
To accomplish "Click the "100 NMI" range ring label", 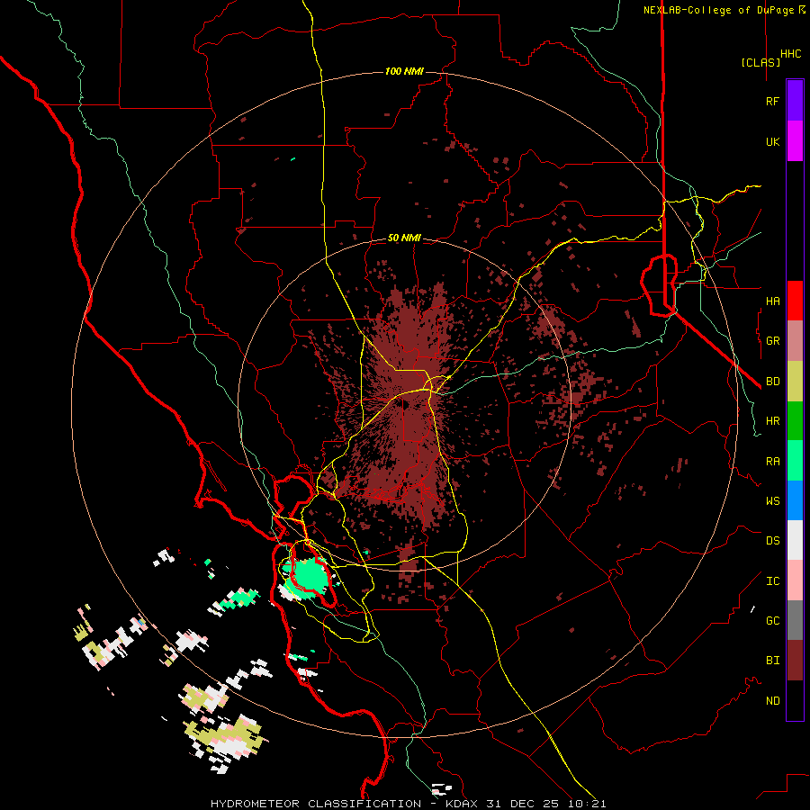I will click(x=404, y=71).
